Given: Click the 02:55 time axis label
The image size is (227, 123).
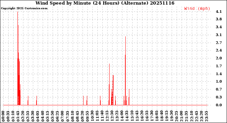Looking at the screenshot, I should pyautogui.click(x=28, y=116).
